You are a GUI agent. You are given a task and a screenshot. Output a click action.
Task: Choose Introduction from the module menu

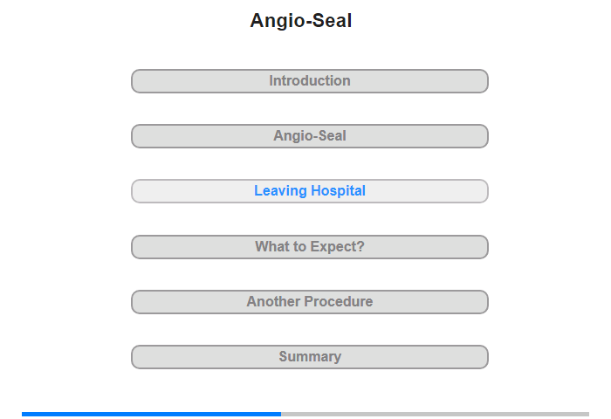[309, 81]
